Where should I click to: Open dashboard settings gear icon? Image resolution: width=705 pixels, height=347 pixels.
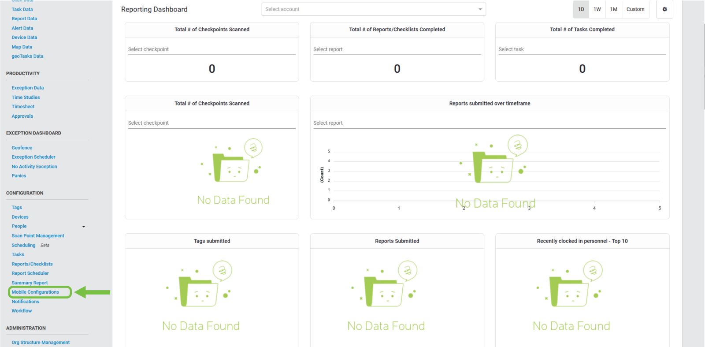click(664, 9)
